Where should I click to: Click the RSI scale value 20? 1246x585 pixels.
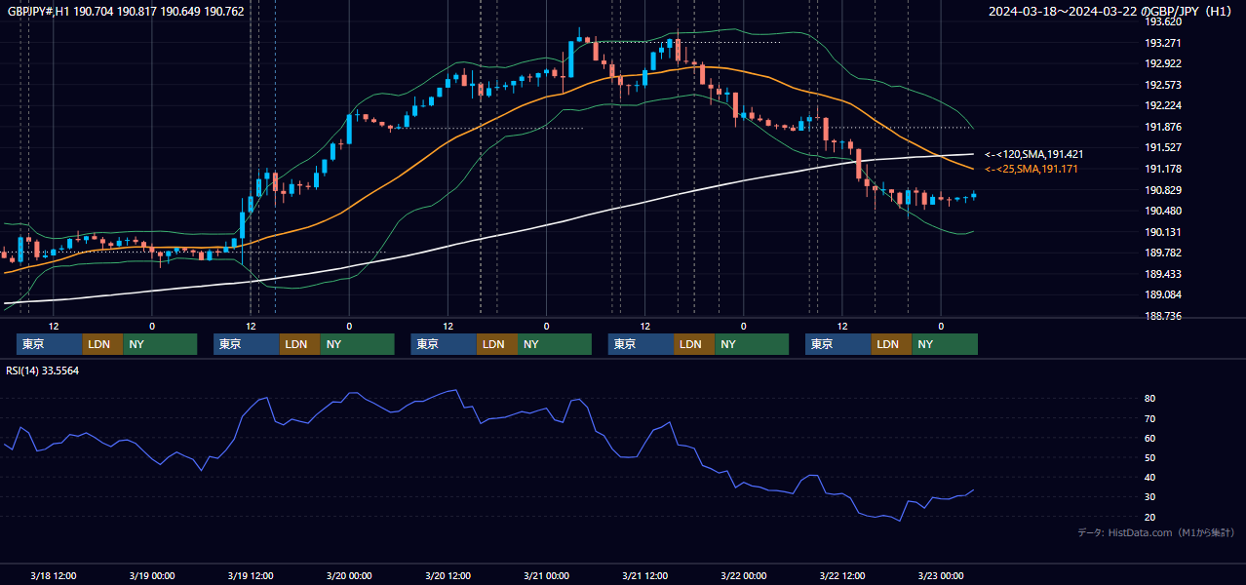(1150, 517)
